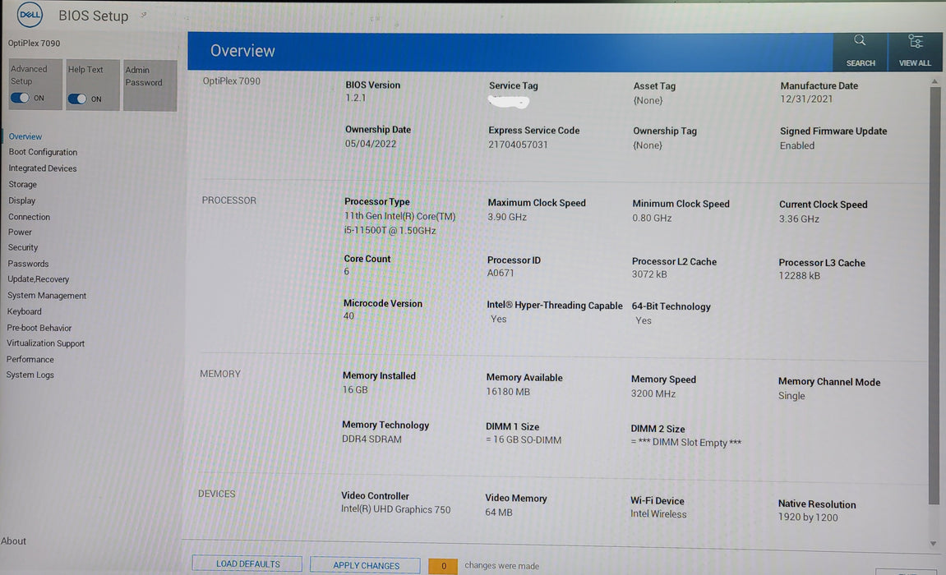
Task: Select Overview in the sidebar
Action: point(25,137)
